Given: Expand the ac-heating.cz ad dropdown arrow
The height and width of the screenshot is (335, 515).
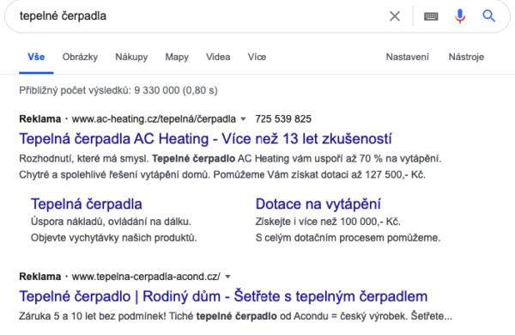Looking at the screenshot, I should coord(243,119).
